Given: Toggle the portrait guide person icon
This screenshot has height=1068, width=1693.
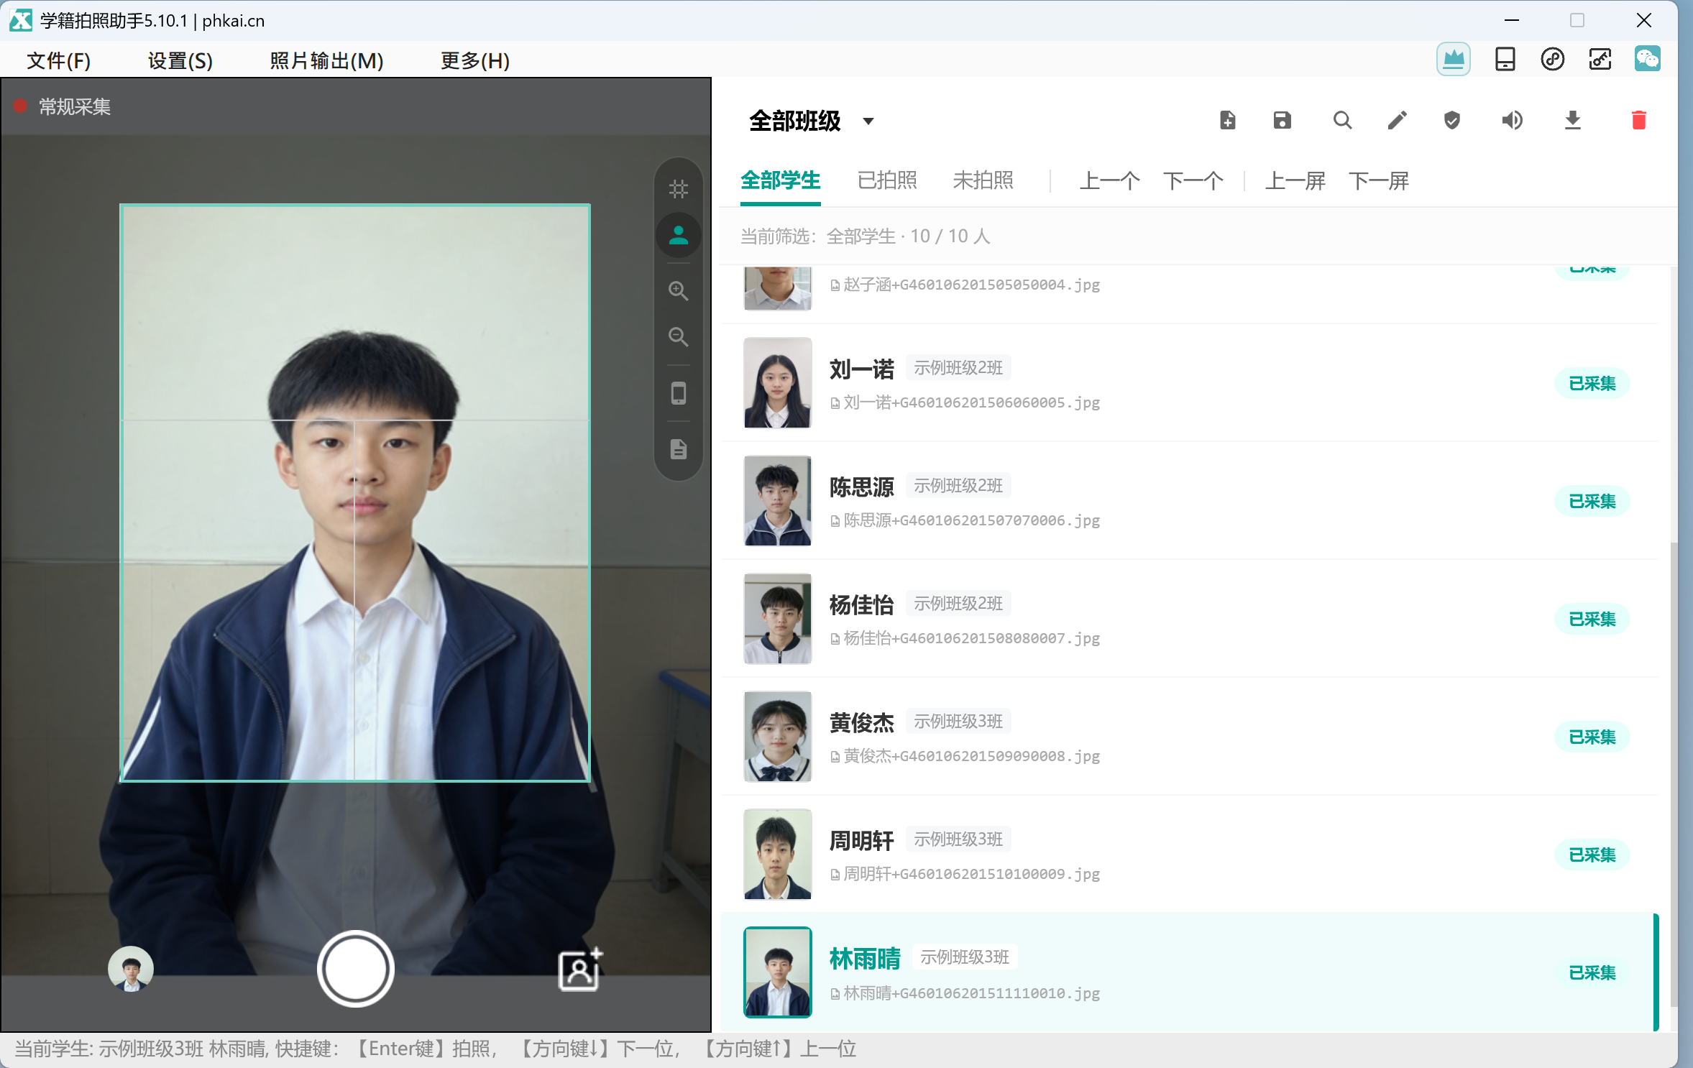Looking at the screenshot, I should [678, 235].
